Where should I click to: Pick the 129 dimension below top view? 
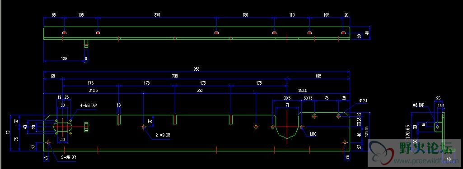64,59
